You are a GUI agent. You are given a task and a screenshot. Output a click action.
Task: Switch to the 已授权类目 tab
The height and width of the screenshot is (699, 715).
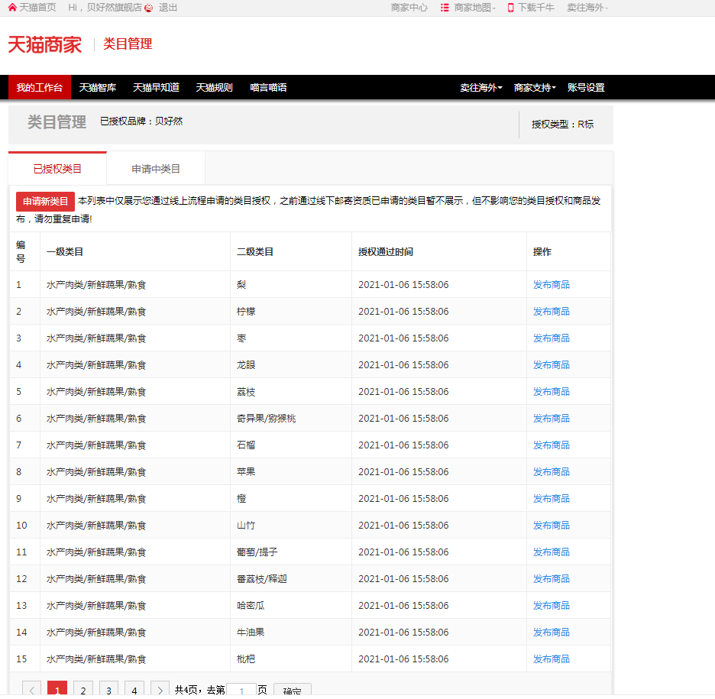(57, 169)
